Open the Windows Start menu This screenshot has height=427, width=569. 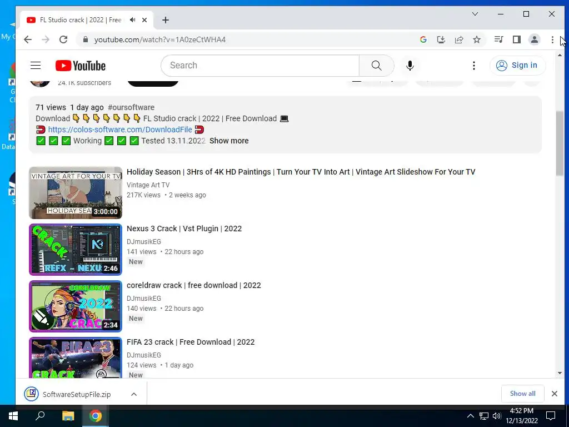click(x=13, y=416)
